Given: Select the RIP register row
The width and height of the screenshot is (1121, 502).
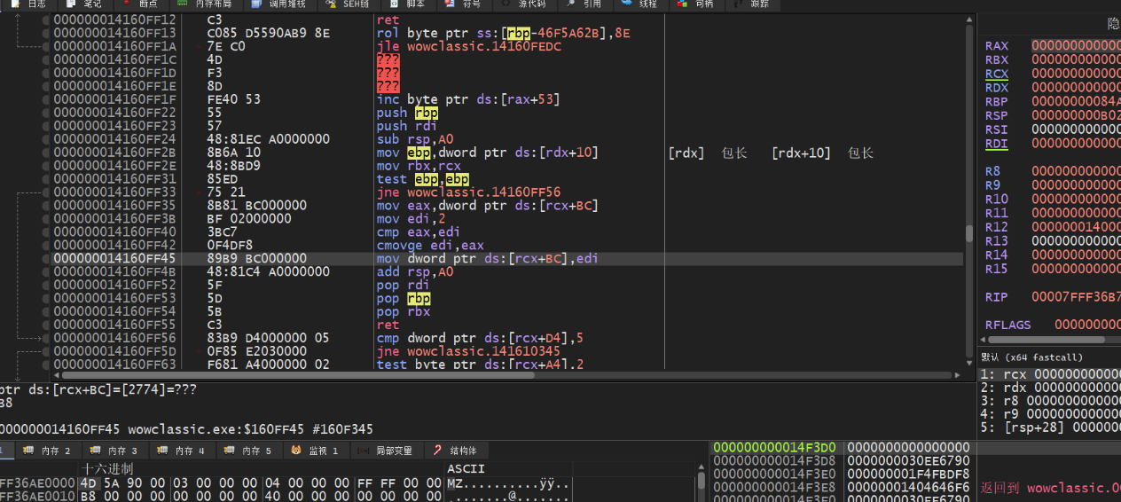Looking at the screenshot, I should coord(1053,296).
